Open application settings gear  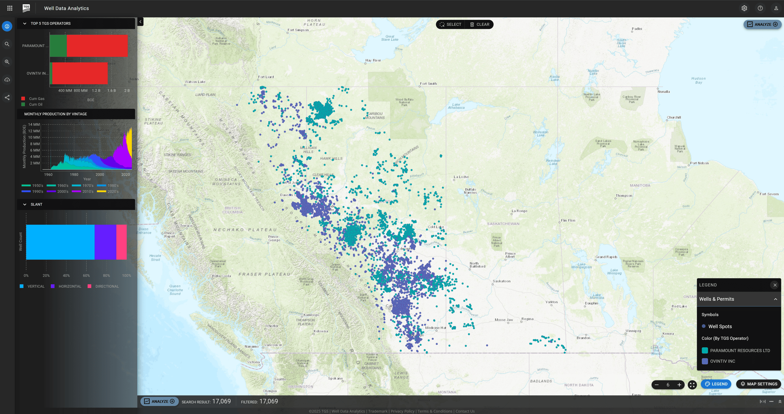744,8
